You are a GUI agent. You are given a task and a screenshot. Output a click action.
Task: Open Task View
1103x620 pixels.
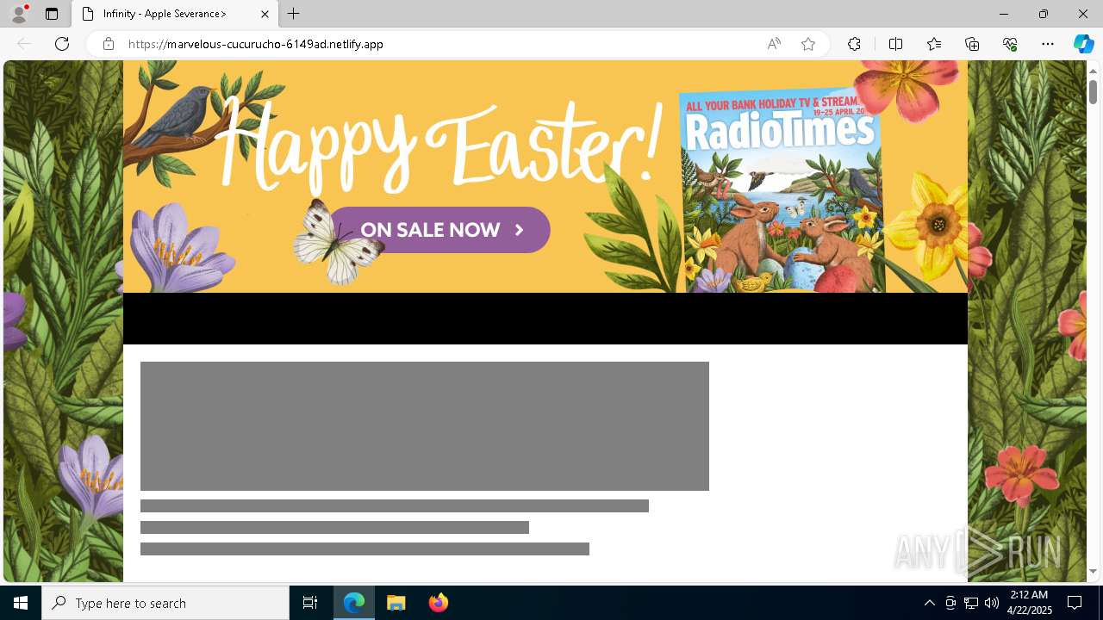pos(310,603)
